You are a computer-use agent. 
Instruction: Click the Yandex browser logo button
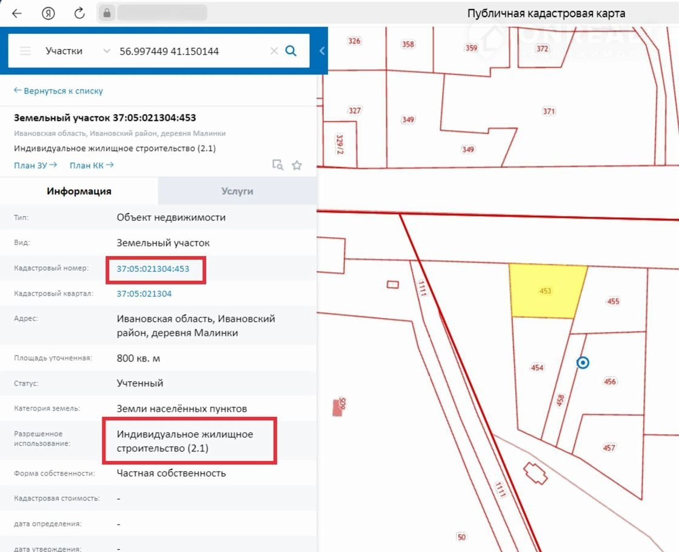(48, 13)
